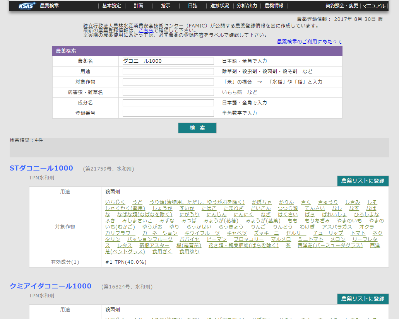Click the にんにく crop link

[243, 215]
